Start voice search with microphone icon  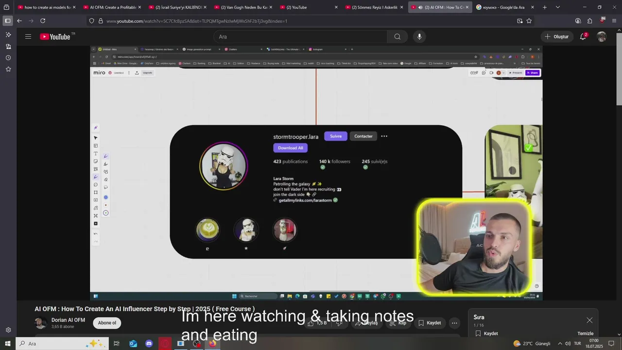pos(419,36)
